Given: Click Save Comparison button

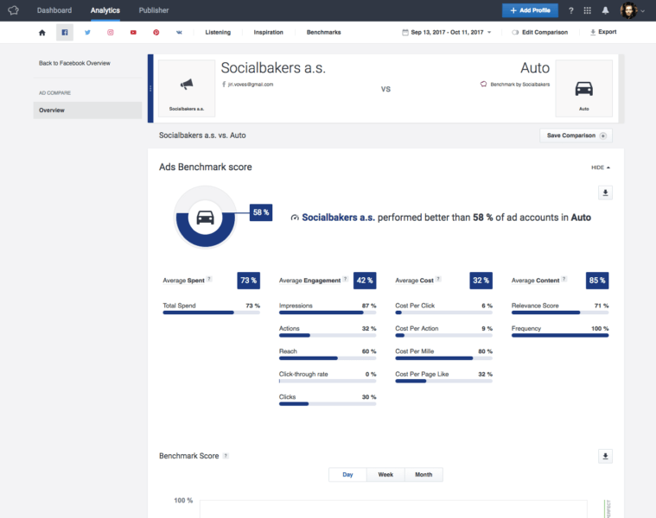Looking at the screenshot, I should point(576,136).
